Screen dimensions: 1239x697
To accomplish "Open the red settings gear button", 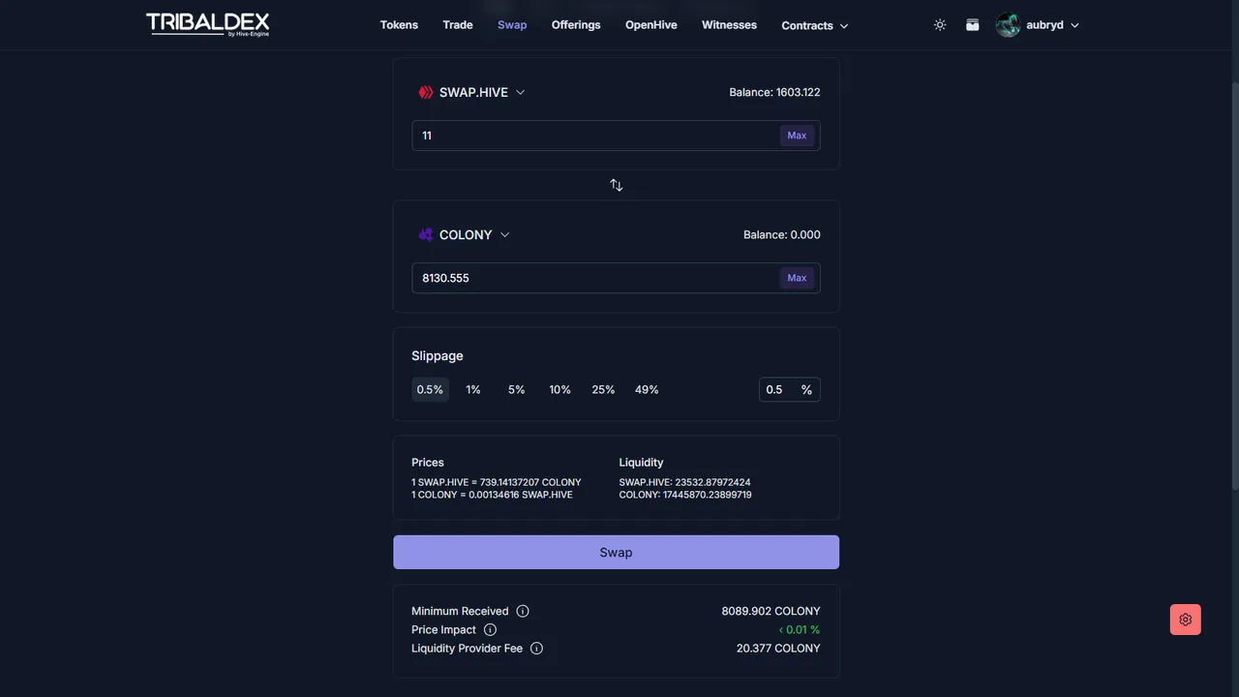I will pos(1186,620).
